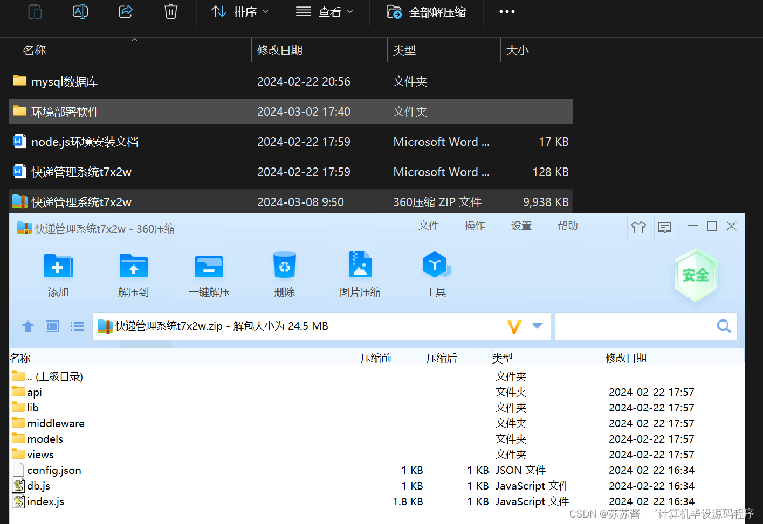This screenshot has width=763, height=524.
Task: Click the feedback icon in the 360压缩 titlebar
Action: click(664, 227)
